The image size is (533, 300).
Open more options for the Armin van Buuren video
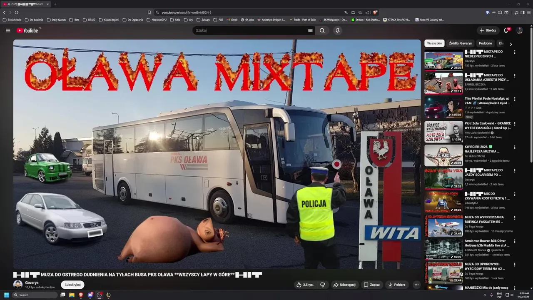pyautogui.click(x=515, y=241)
